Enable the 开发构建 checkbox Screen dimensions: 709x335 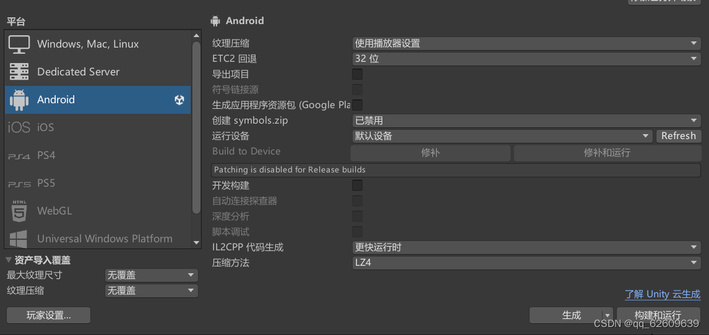[357, 185]
